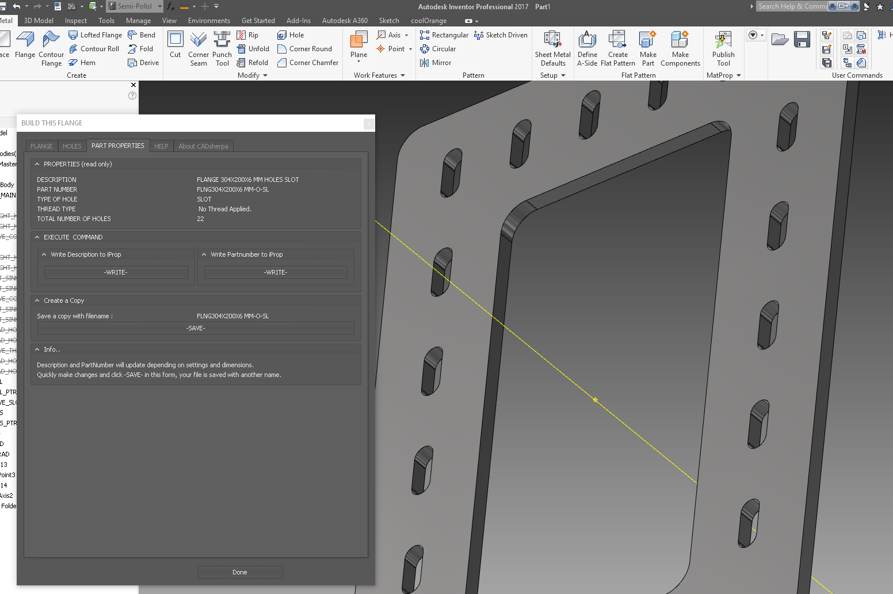Viewport: 893px width, 594px height.
Task: Collapse the Info.. section
Action: tap(37, 349)
